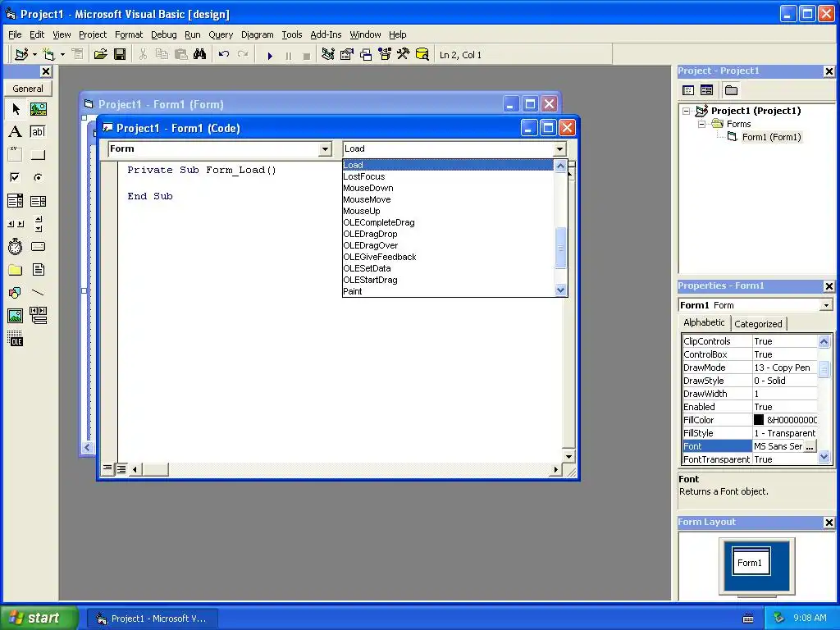This screenshot has height=630, width=840.
Task: Select the FileListBox control tool
Action: (x=38, y=270)
